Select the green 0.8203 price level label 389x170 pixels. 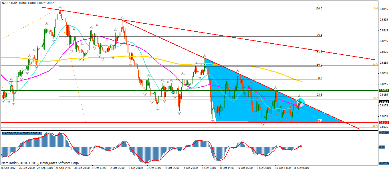383,90
